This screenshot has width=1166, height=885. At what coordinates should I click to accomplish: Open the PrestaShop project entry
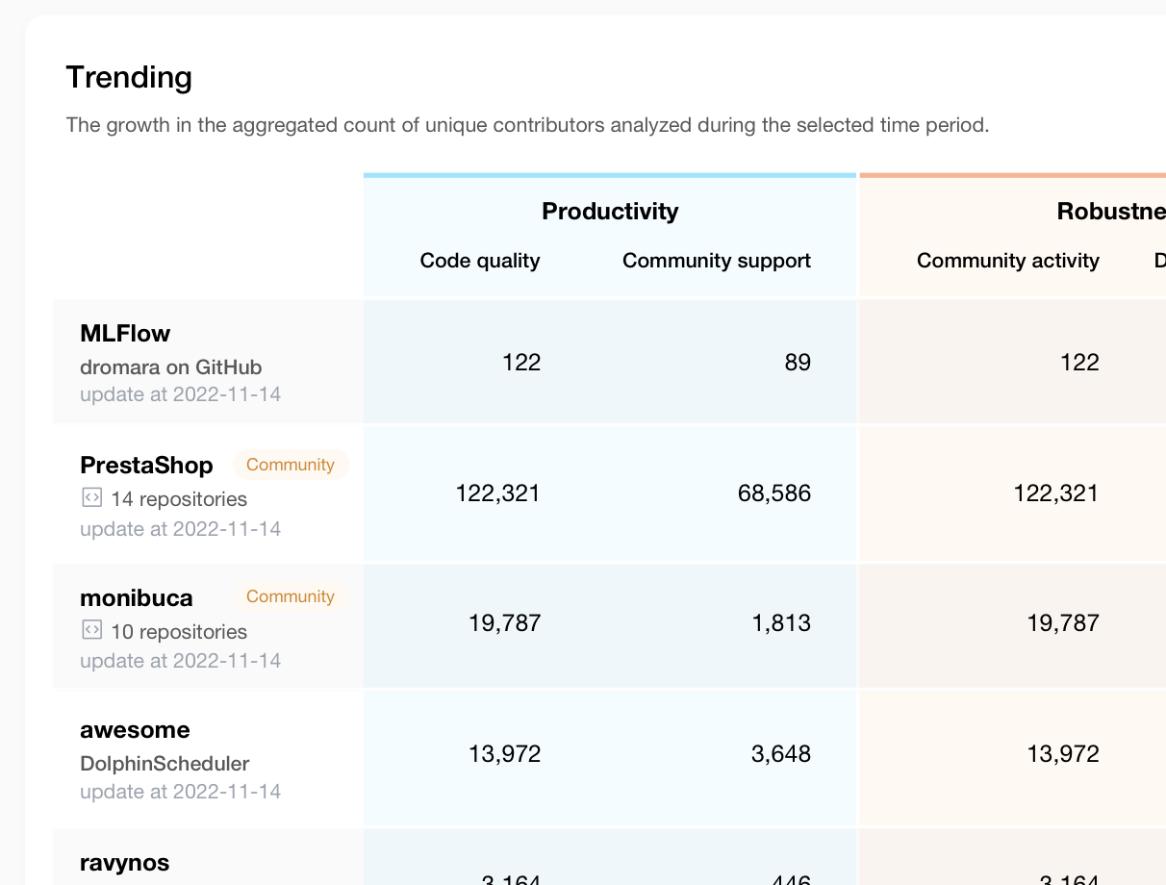point(146,465)
